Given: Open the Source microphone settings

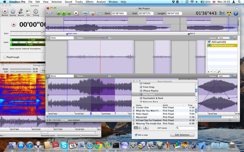Looking at the screenshot, I should (x=20, y=11).
